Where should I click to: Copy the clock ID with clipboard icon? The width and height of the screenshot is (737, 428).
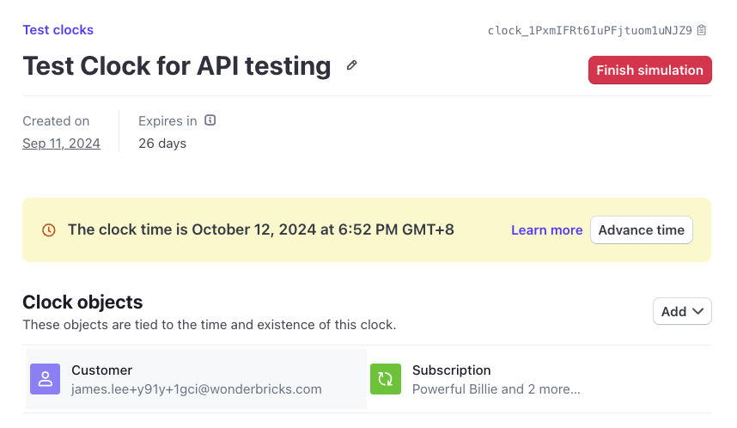tap(702, 30)
